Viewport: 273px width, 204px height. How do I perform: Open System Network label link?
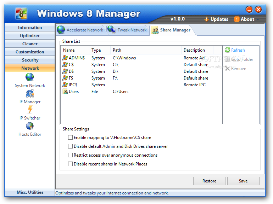point(30,86)
